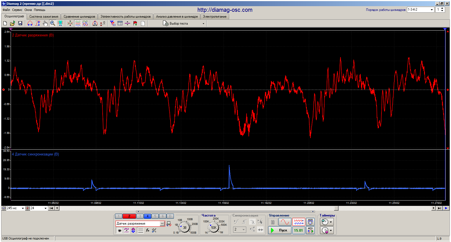Create a new file with the blank page icon
The height and width of the screenshot is (242, 451).
(x=5, y=24)
